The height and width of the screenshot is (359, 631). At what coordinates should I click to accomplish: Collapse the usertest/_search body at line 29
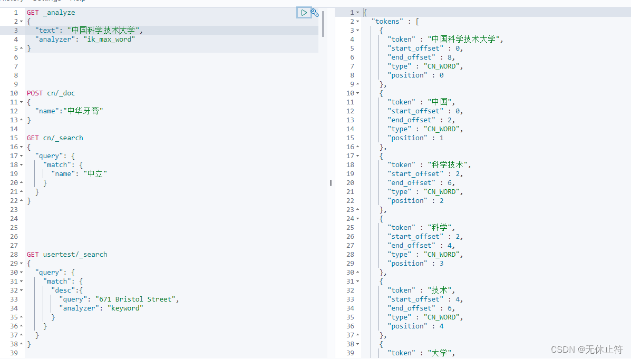(x=21, y=264)
